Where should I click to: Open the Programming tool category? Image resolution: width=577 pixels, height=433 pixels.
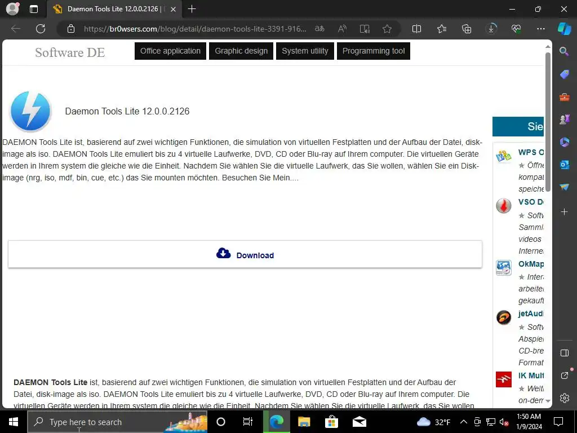(374, 51)
